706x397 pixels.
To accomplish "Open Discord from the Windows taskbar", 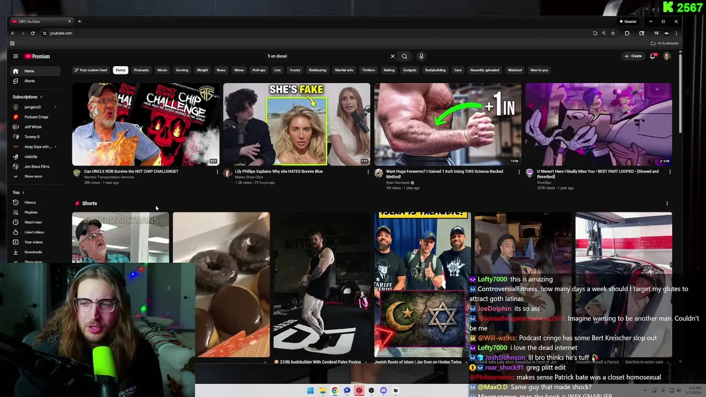I will [x=383, y=390].
